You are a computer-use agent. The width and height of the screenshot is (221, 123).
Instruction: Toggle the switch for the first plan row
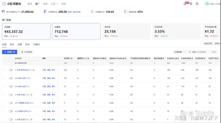(11, 70)
